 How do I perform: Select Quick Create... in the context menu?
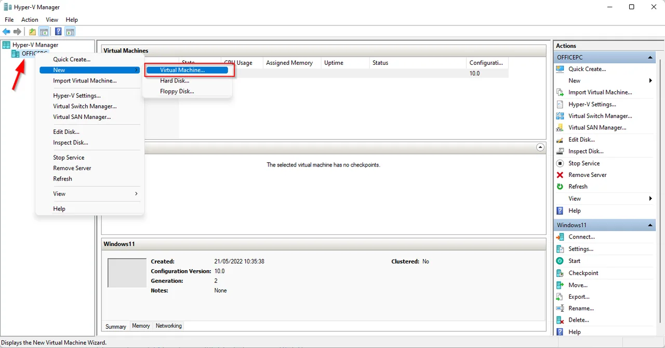tap(89, 60)
